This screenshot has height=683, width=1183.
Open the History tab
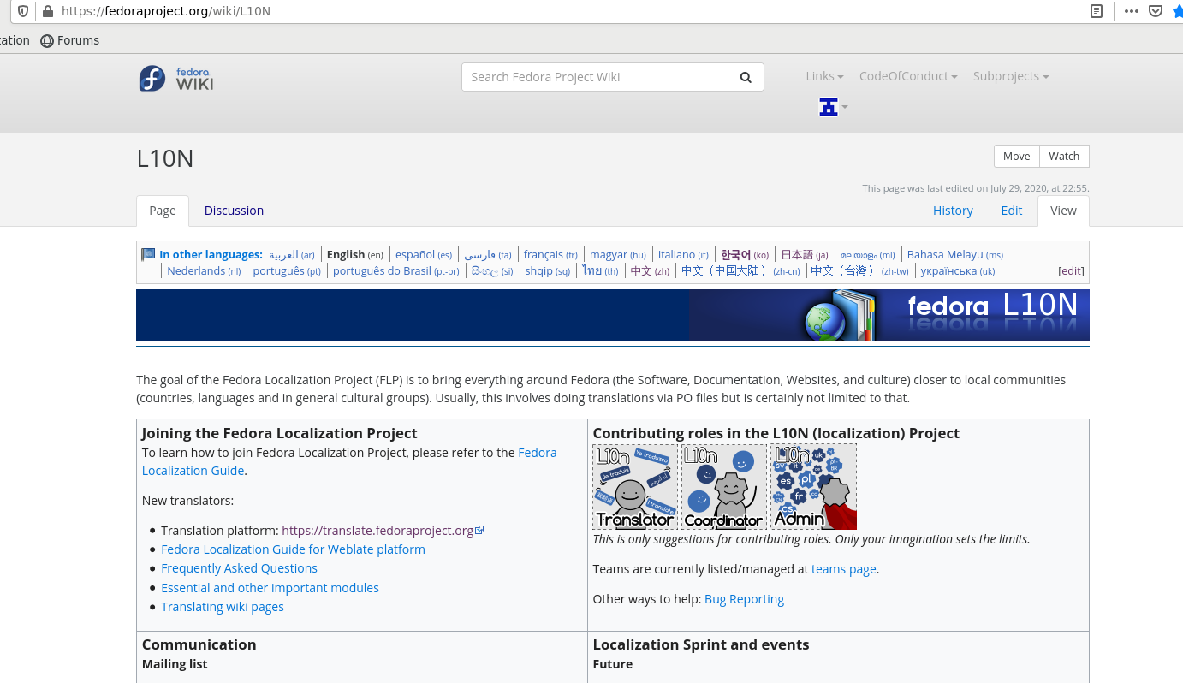pyautogui.click(x=953, y=211)
